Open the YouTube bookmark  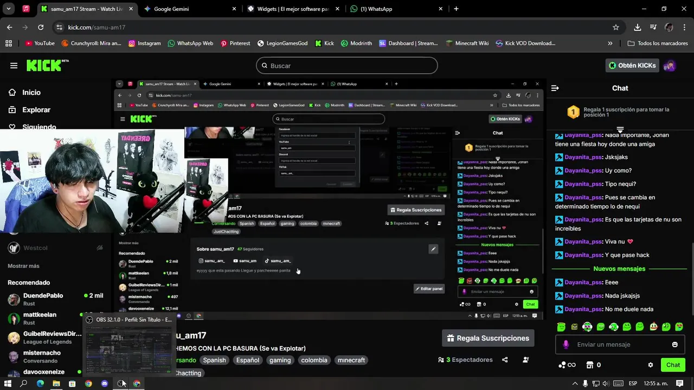40,43
